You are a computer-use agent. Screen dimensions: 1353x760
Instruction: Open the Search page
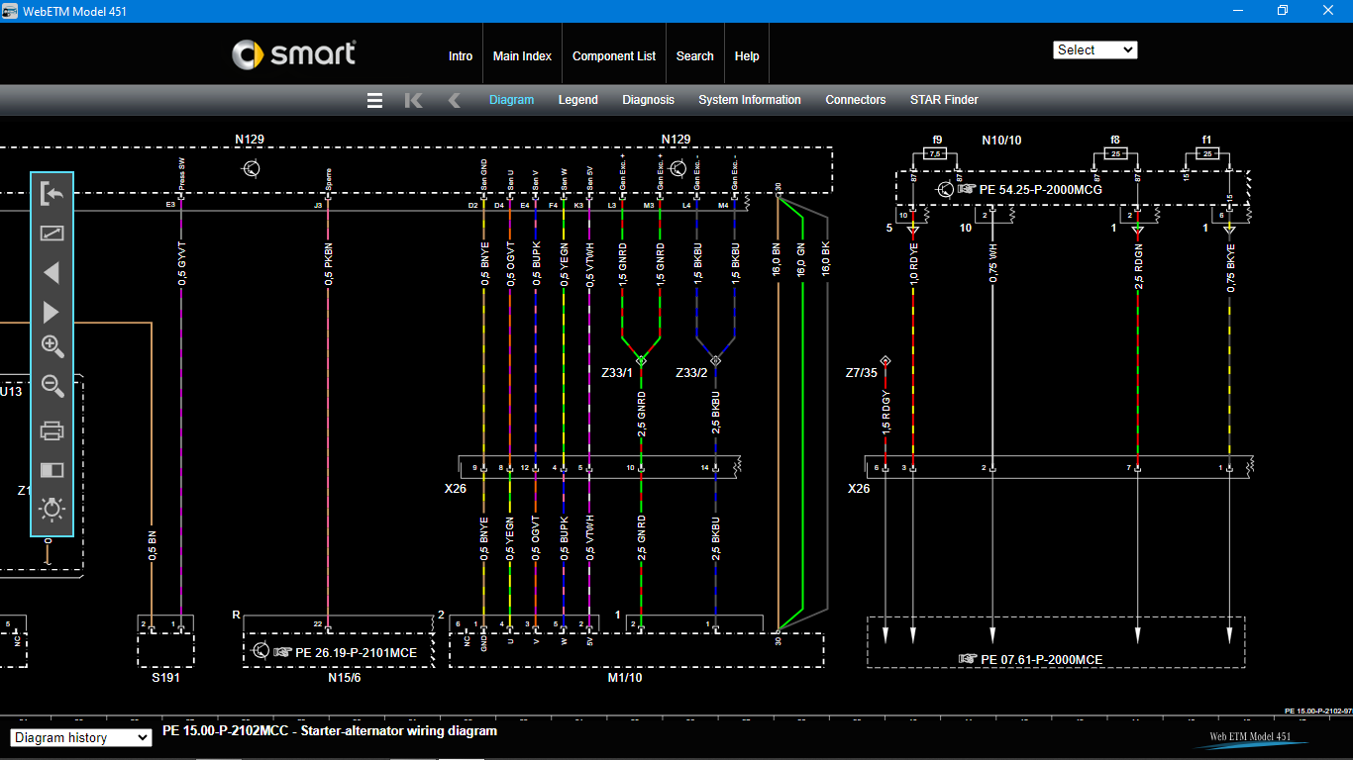click(x=694, y=56)
